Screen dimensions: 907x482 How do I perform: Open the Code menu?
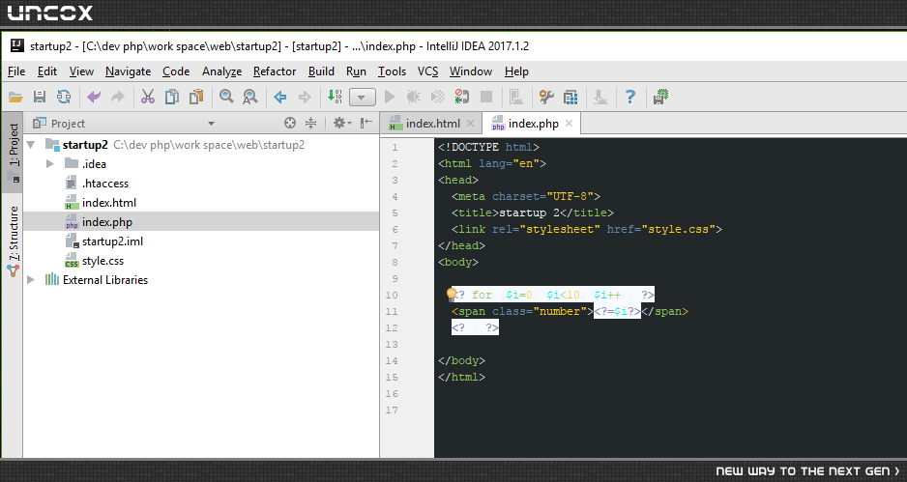pos(176,71)
